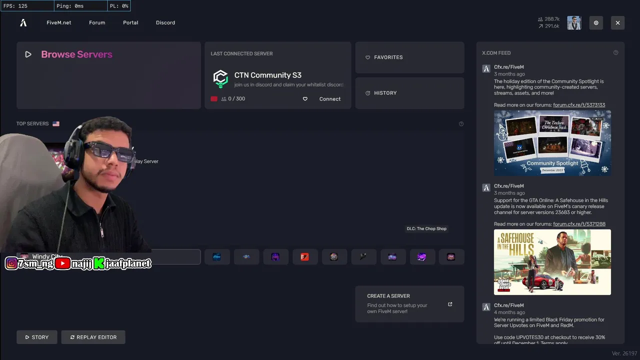Open the A Safehouse in the Hills image
640x360 pixels.
coord(552,262)
